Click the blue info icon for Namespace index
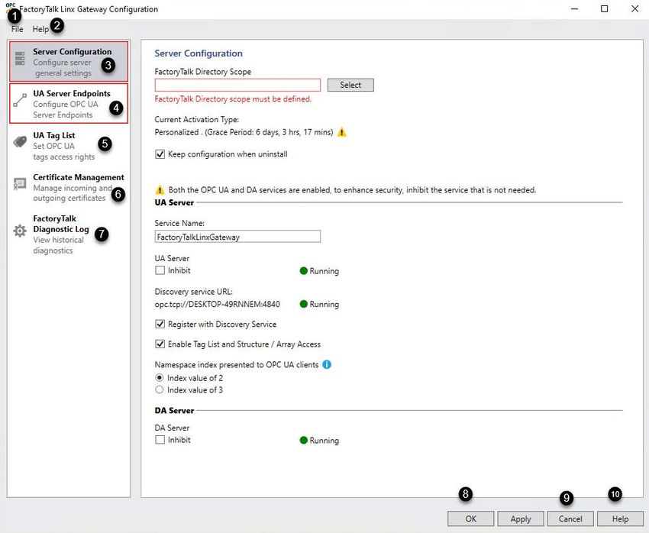The image size is (649, 533). 327,364
